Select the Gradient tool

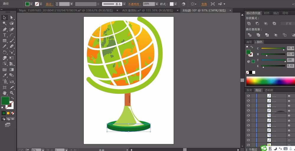coord(12,70)
